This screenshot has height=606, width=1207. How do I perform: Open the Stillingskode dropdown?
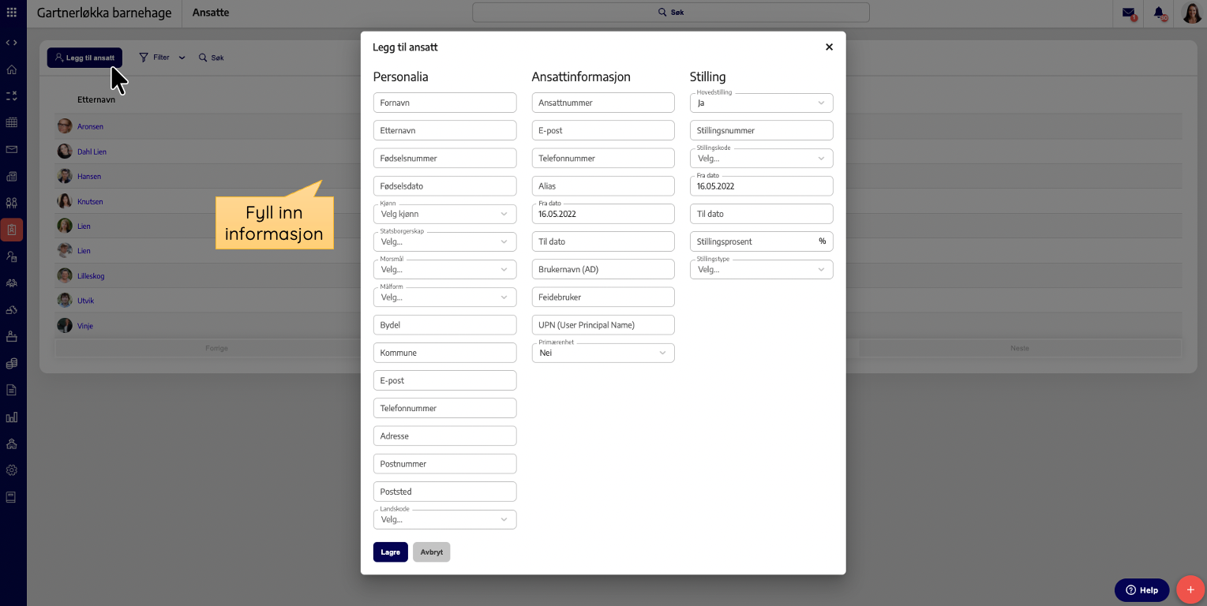point(761,158)
